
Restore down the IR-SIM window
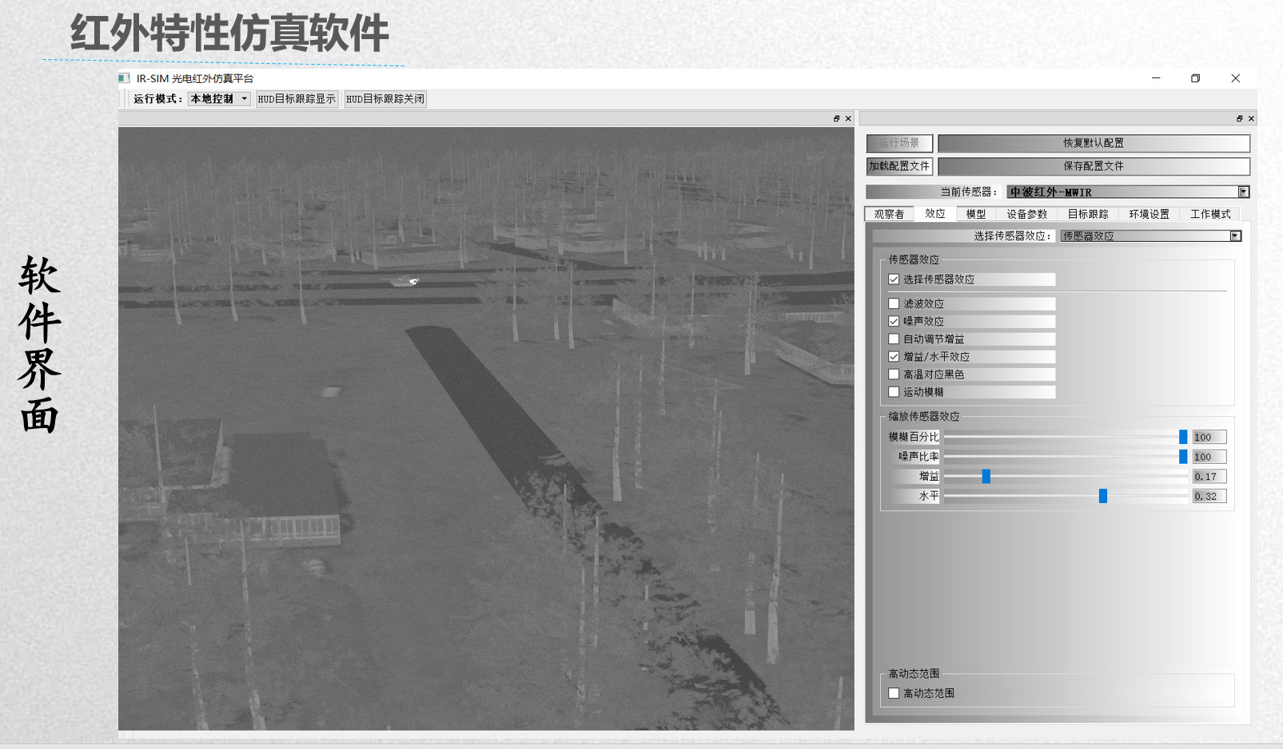(x=1196, y=78)
